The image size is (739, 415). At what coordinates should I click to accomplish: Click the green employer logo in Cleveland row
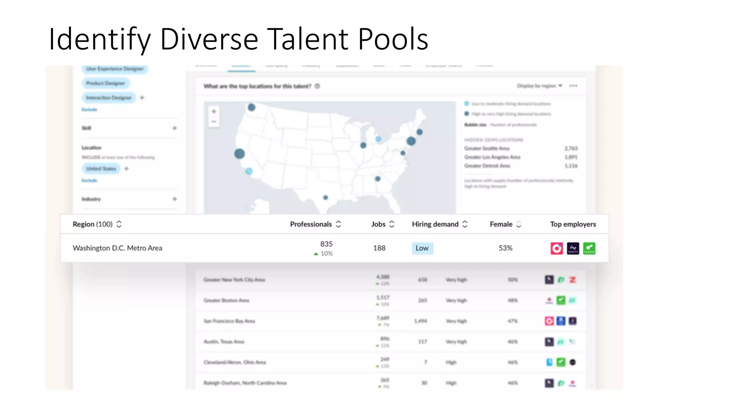[561, 362]
